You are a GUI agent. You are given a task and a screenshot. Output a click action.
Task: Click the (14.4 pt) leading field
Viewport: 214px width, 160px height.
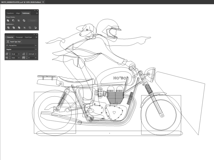[31, 54]
